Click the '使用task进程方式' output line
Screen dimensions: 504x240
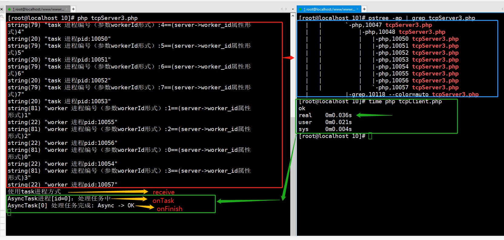34,192
